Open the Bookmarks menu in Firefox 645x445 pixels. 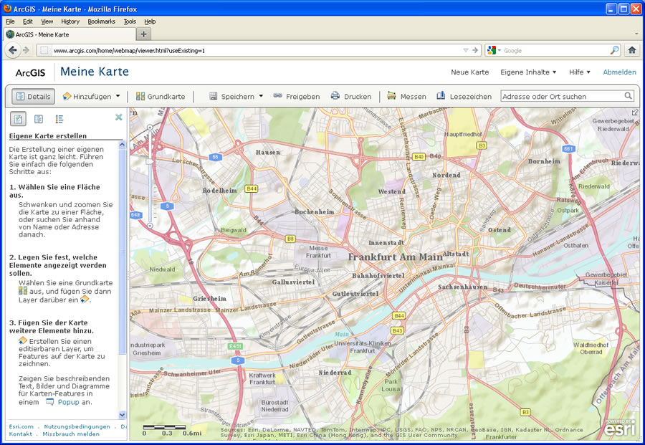(101, 21)
